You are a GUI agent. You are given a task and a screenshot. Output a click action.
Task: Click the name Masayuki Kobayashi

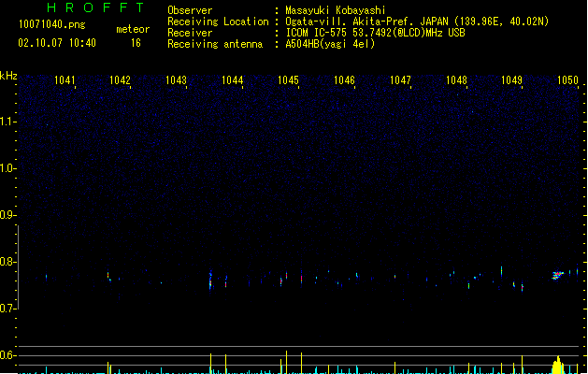(336, 10)
